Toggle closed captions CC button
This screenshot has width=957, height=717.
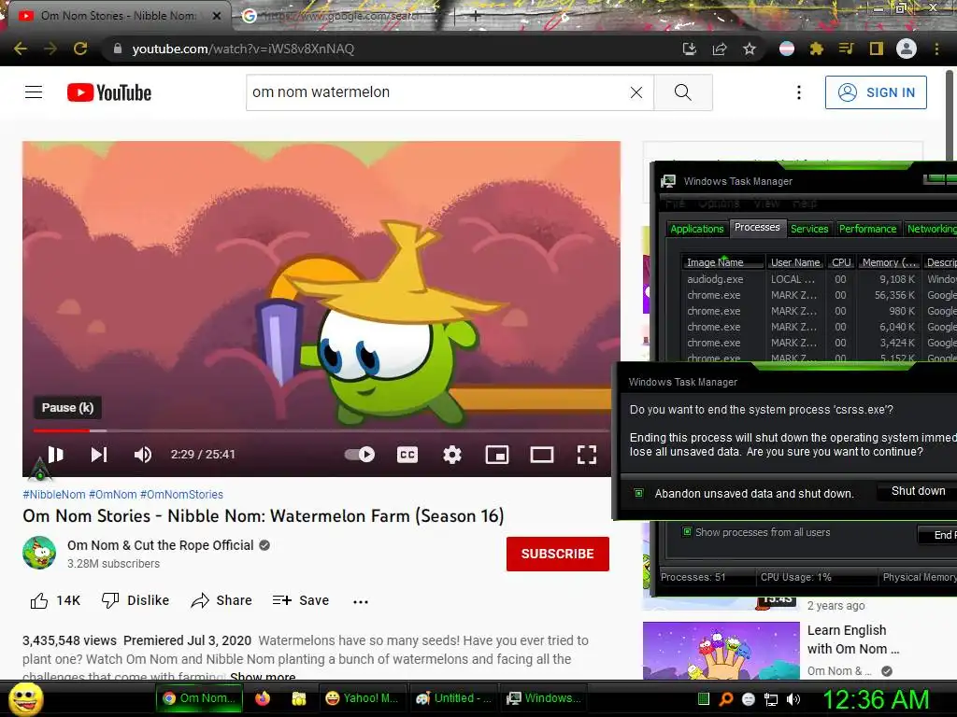[407, 455]
